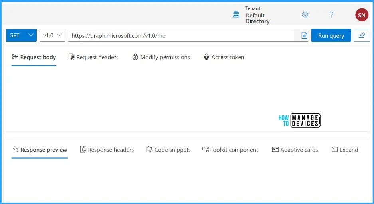This screenshot has width=374, height=204.
Task: Click the Expand response button
Action: 345,150
